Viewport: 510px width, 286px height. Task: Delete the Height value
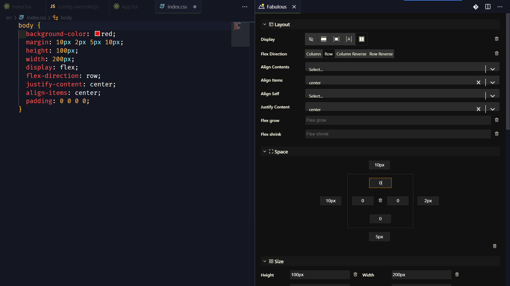tap(355, 274)
